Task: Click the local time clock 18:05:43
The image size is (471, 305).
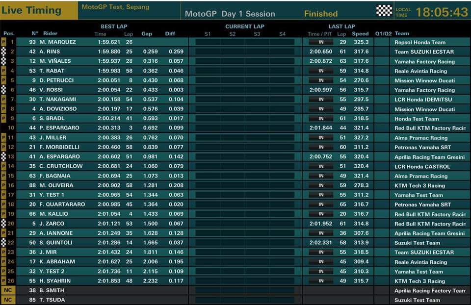Action: pyautogui.click(x=442, y=12)
